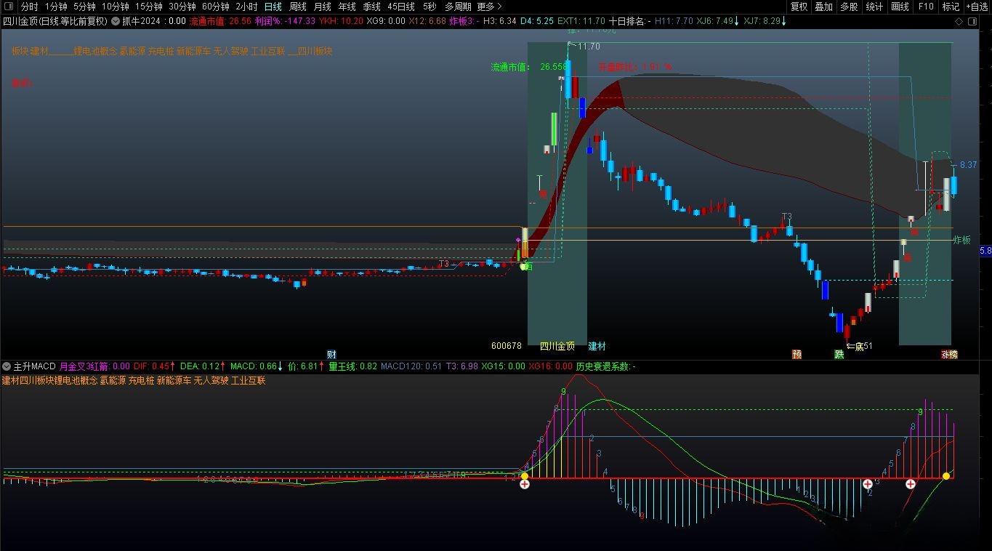Screen dimensions: 992x551
Task: Add stock with +自选 button
Action: pos(976,7)
